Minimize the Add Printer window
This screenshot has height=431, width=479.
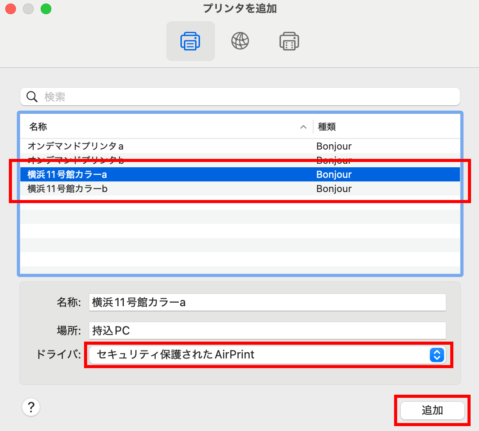tap(28, 8)
